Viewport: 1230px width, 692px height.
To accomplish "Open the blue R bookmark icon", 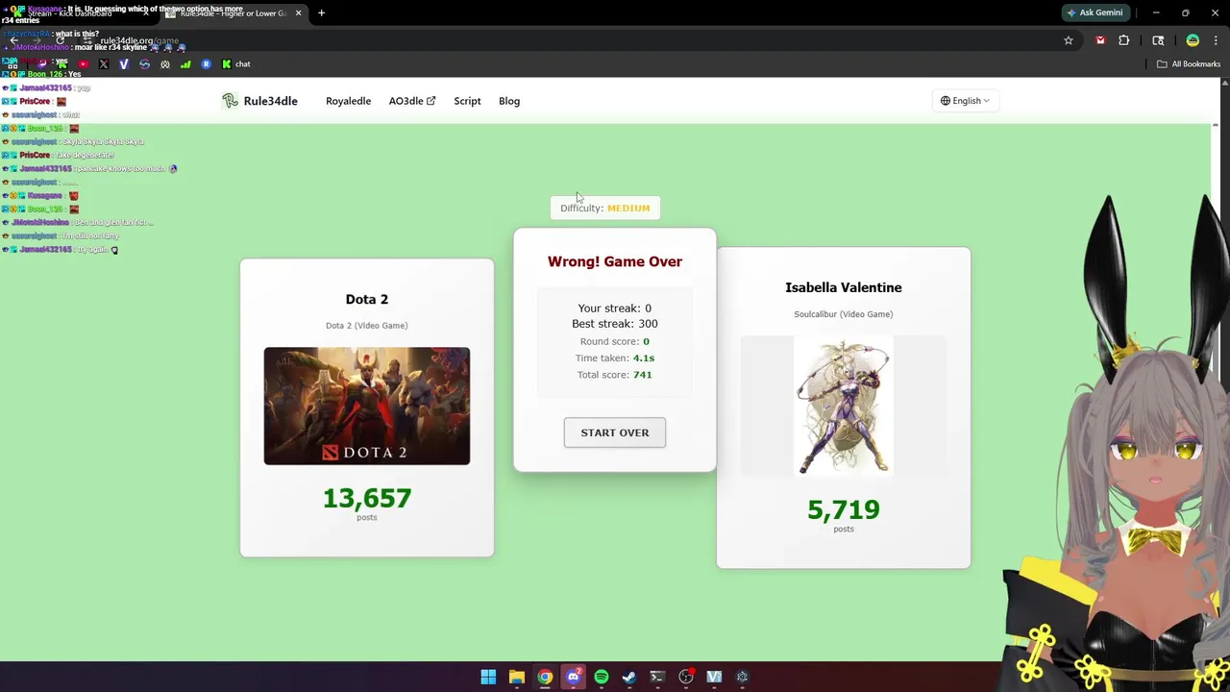I will click(206, 64).
